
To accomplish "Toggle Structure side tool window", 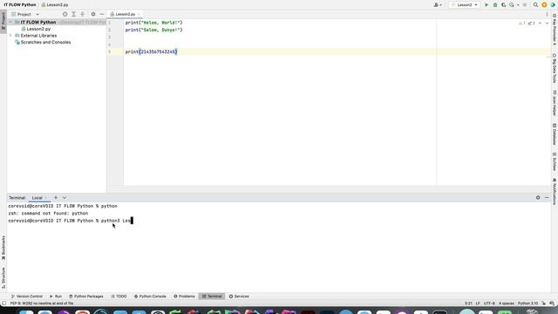I will pyautogui.click(x=3, y=277).
